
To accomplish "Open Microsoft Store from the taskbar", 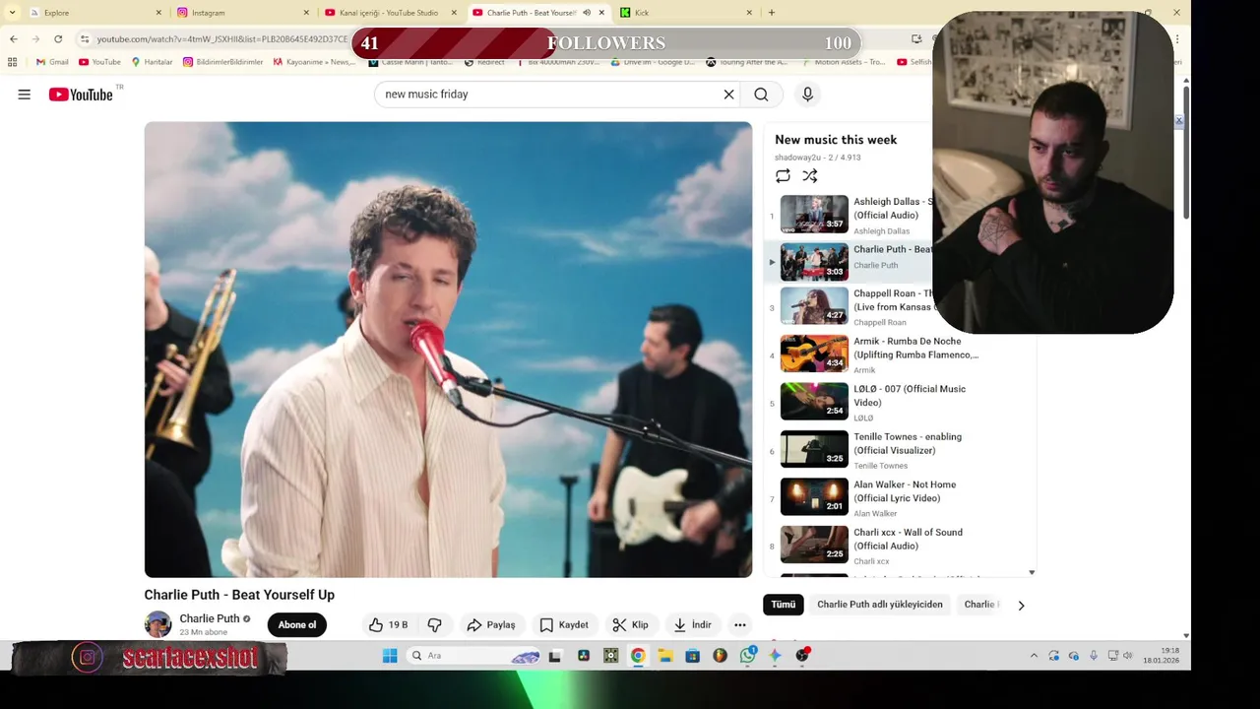I will tap(693, 656).
